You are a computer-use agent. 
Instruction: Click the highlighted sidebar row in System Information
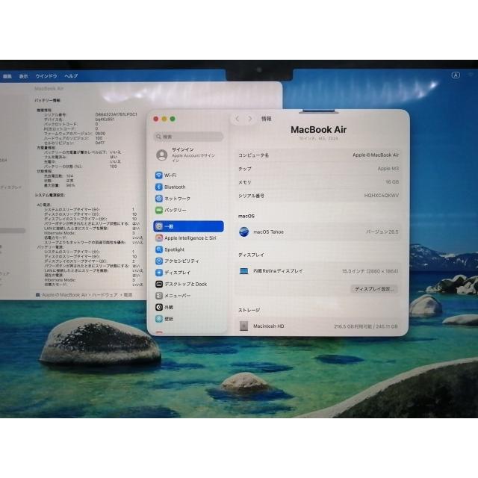tap(12, 231)
